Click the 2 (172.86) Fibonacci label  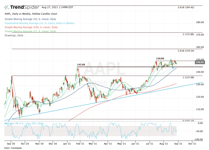pos(188,34)
